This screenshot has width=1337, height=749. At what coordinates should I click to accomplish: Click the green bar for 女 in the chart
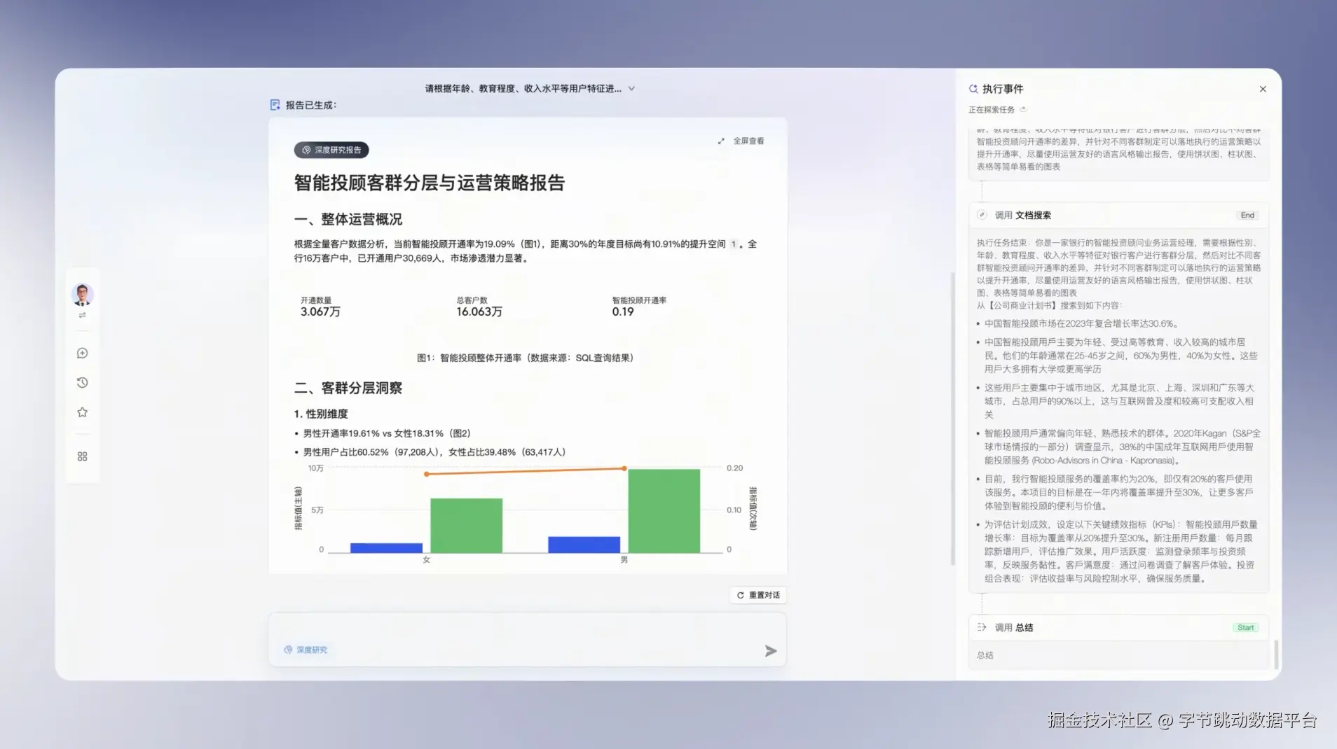[466, 526]
